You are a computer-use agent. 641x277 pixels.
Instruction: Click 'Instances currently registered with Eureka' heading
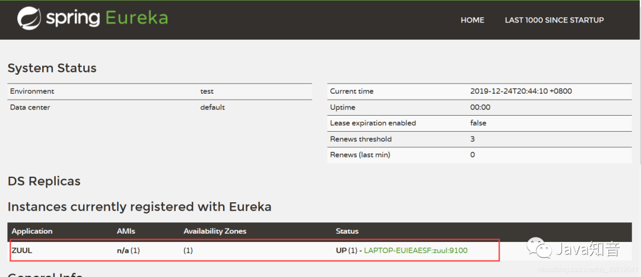pos(139,207)
